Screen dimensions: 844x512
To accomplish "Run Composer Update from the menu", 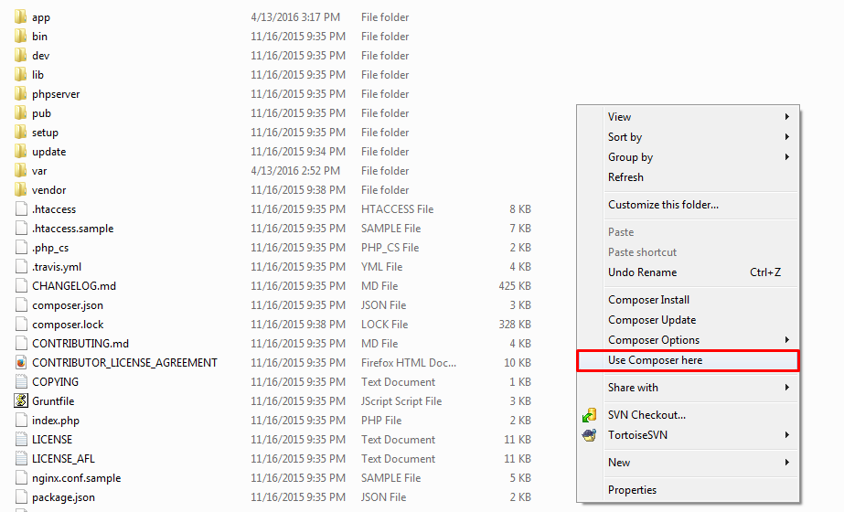I will (x=652, y=320).
